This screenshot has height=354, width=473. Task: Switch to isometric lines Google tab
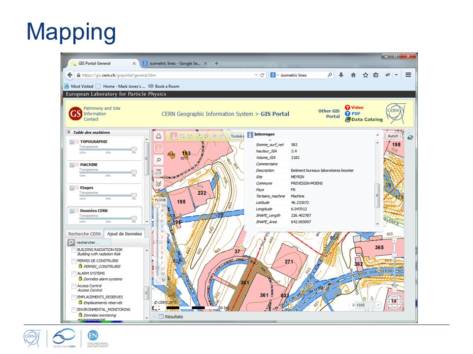click(174, 63)
